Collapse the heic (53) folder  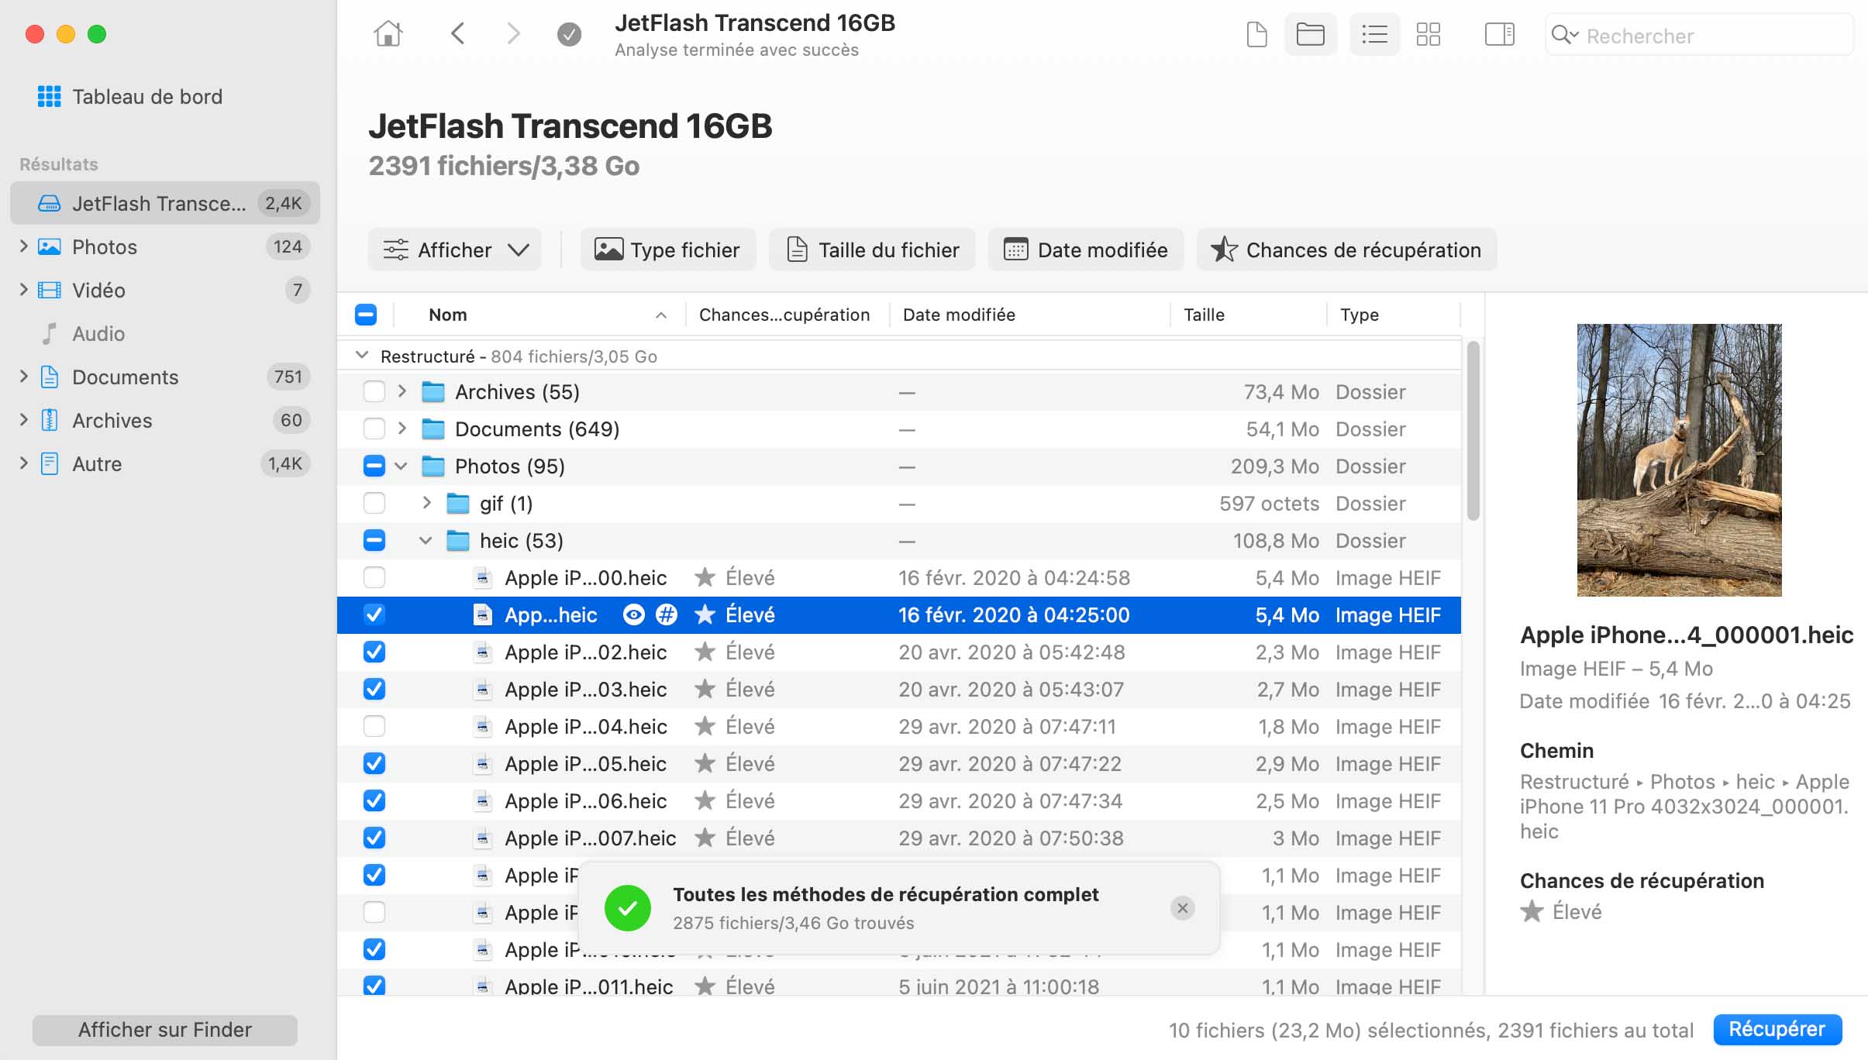coord(426,541)
